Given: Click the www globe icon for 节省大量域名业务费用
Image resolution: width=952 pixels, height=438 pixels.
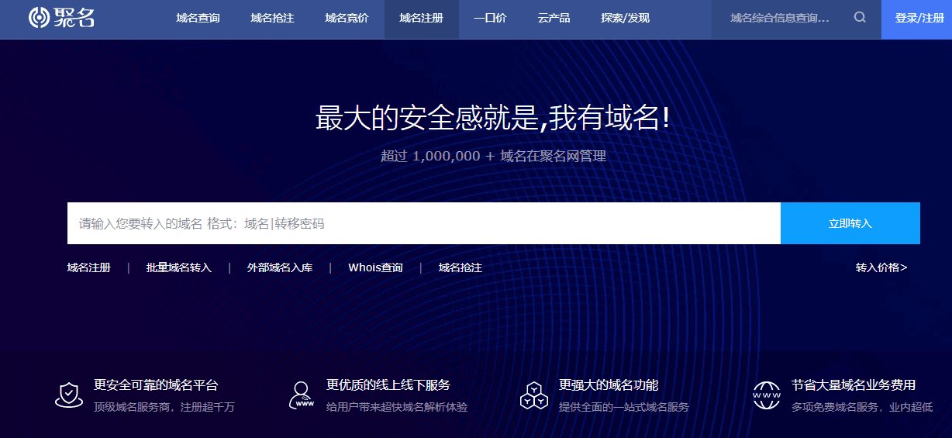Looking at the screenshot, I should 767,395.
